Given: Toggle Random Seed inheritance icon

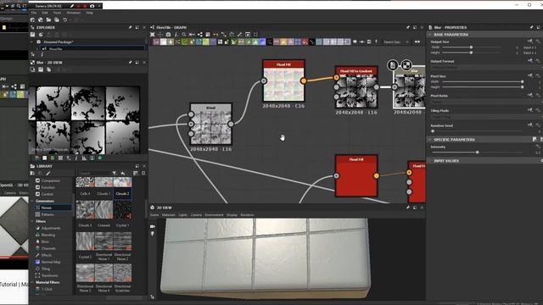Looking at the screenshot, I should click(x=529, y=125).
